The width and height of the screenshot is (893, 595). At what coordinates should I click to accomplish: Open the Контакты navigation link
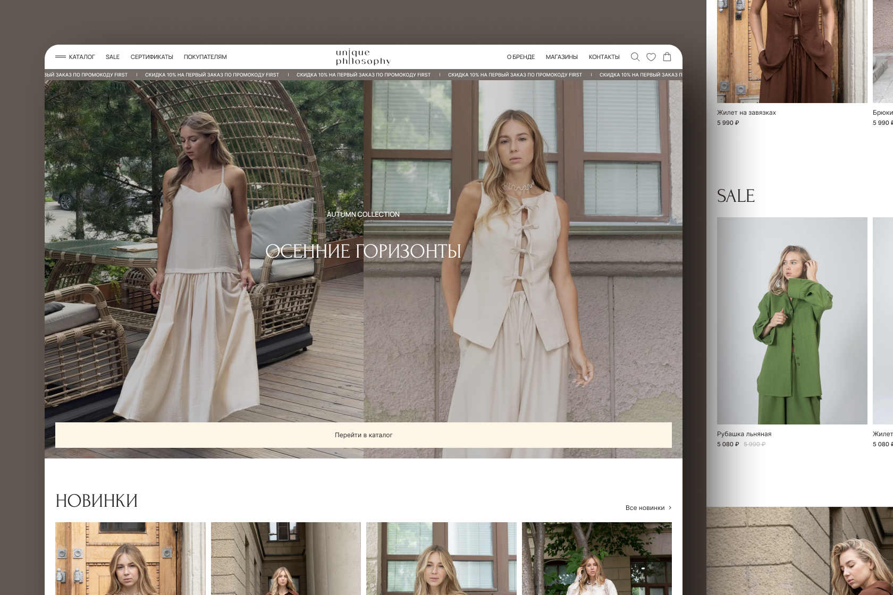(604, 57)
